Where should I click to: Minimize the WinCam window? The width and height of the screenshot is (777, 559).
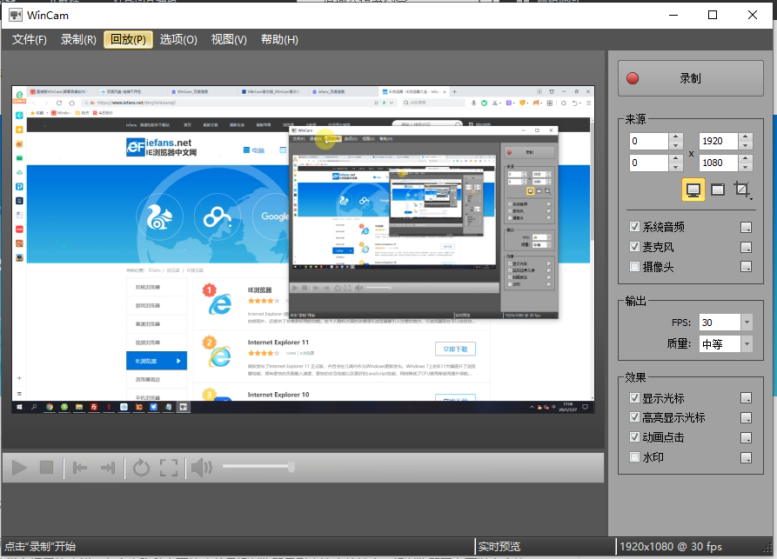tap(673, 16)
